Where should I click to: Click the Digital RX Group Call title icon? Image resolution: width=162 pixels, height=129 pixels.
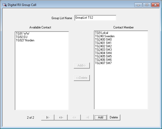tap(4, 5)
